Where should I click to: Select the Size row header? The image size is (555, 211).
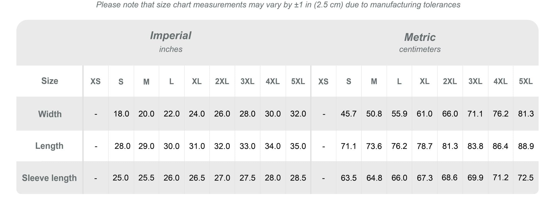pyautogui.click(x=50, y=81)
